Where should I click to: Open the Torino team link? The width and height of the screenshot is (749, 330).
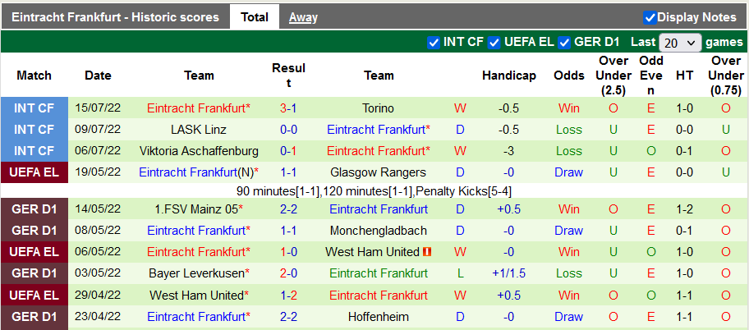pyautogui.click(x=378, y=108)
